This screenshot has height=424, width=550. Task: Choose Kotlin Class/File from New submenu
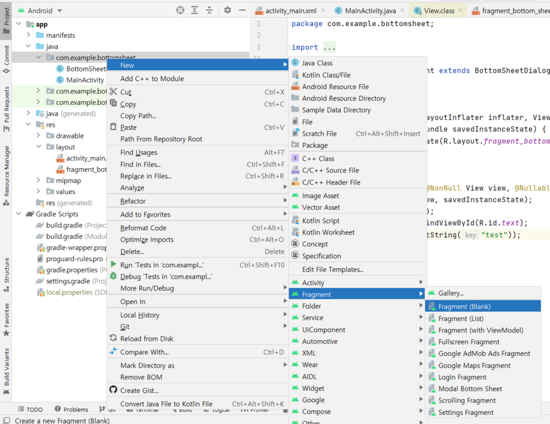pyautogui.click(x=357, y=75)
